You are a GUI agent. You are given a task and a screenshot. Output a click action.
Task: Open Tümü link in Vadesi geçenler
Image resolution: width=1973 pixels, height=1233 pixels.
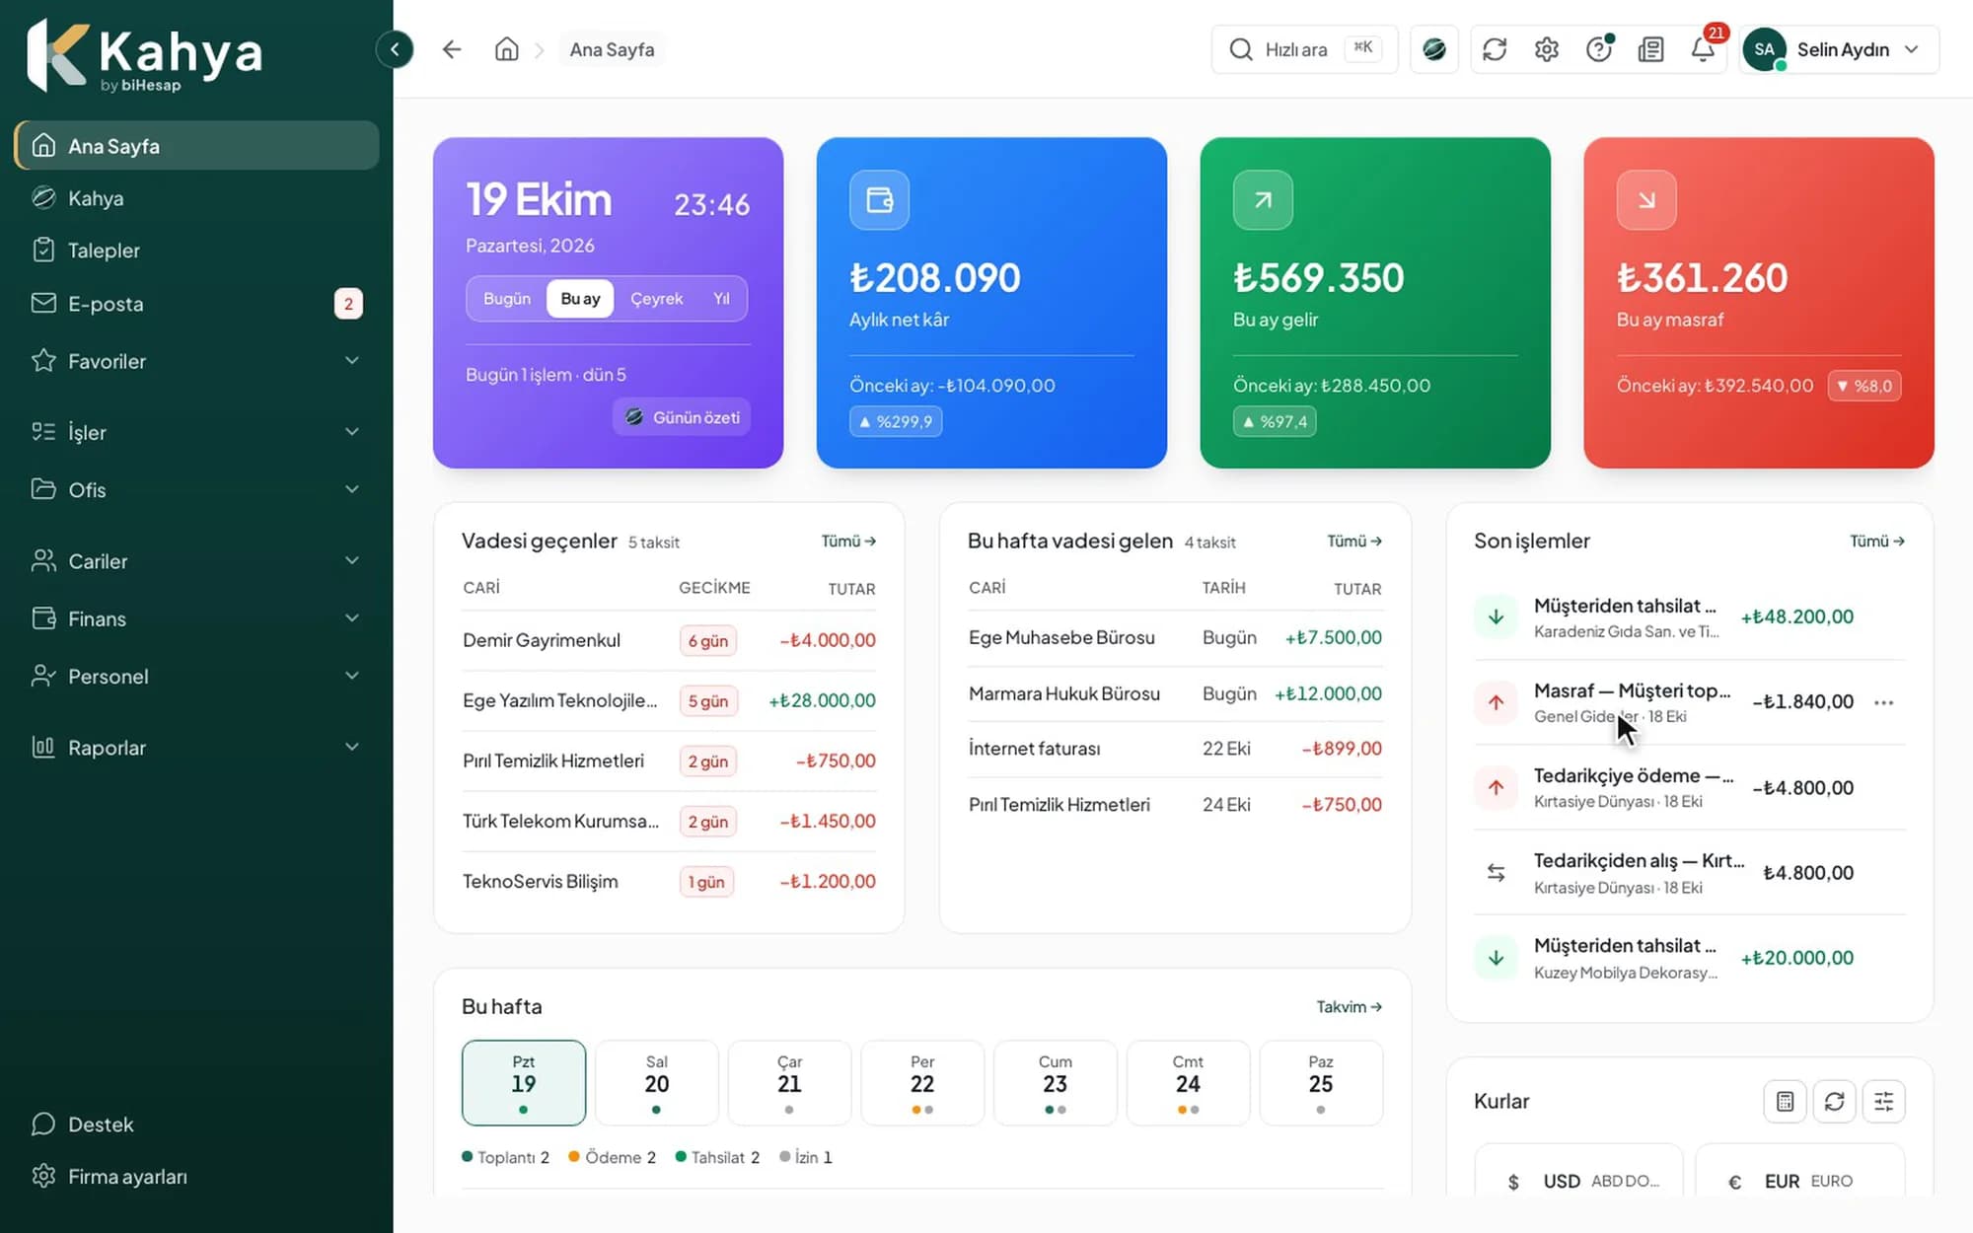click(848, 541)
